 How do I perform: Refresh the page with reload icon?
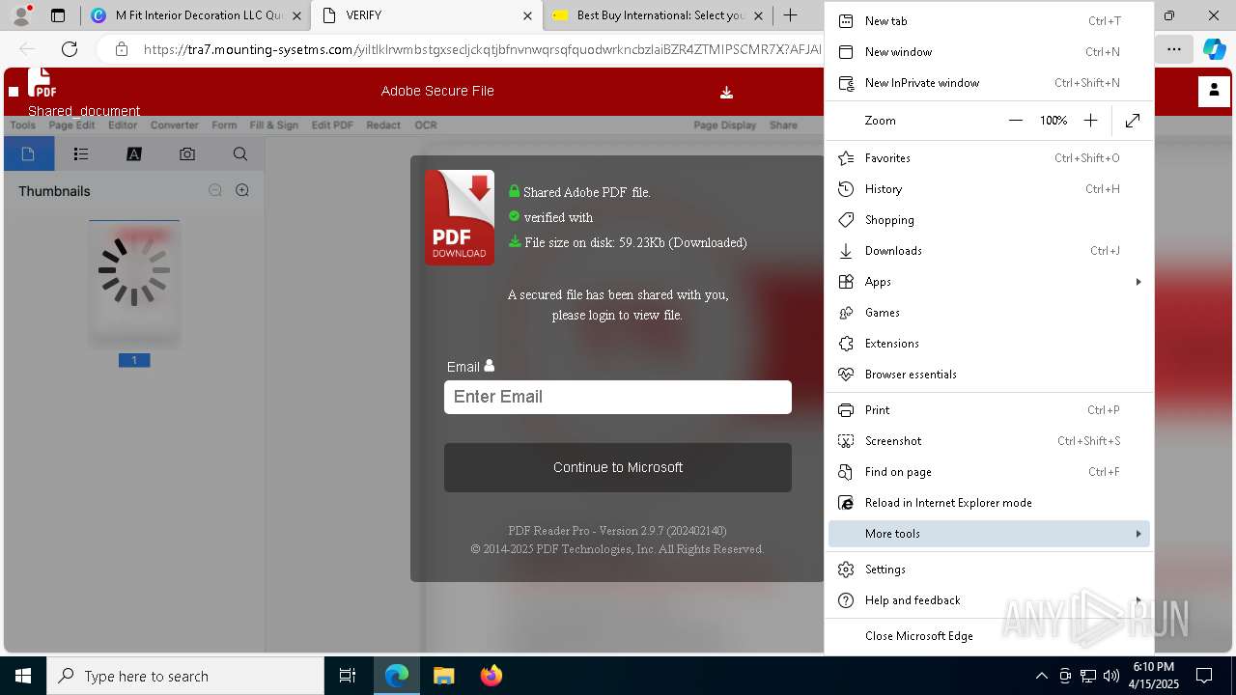[70, 49]
